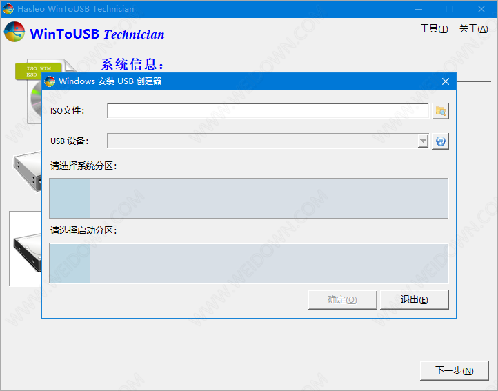This screenshot has width=498, height=391.
Task: Open the 关于(A) menu
Action: (x=474, y=29)
